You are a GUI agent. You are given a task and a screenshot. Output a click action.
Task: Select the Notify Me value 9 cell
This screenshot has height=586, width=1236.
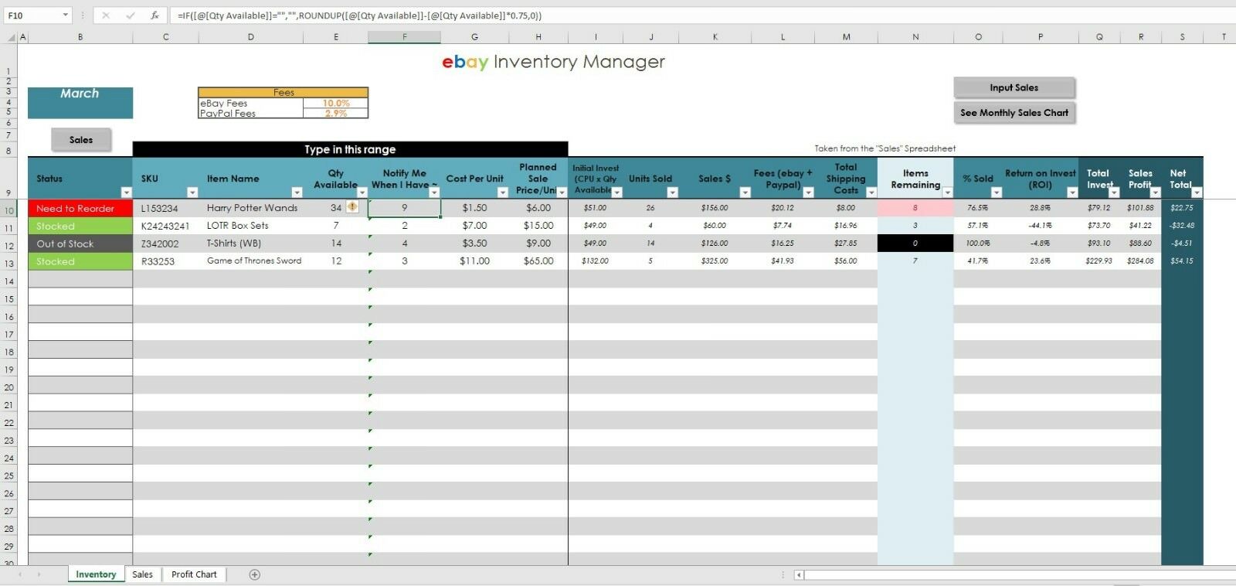coord(405,208)
